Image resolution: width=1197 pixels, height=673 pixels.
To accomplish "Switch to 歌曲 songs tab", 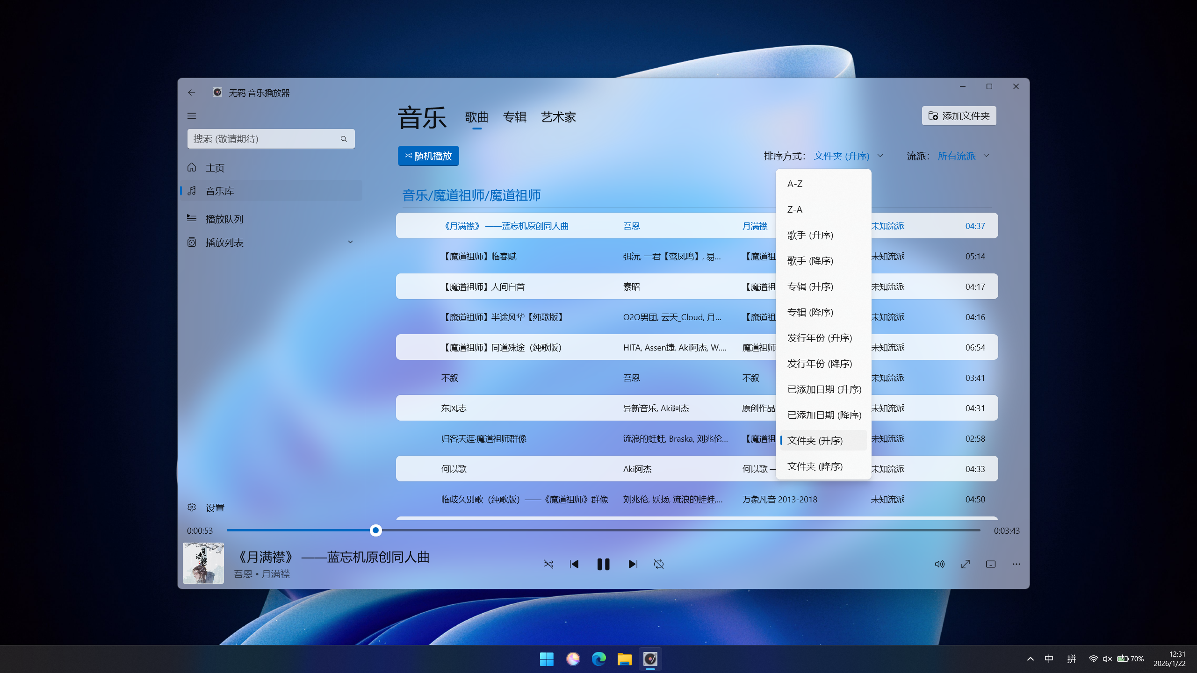I will point(476,117).
